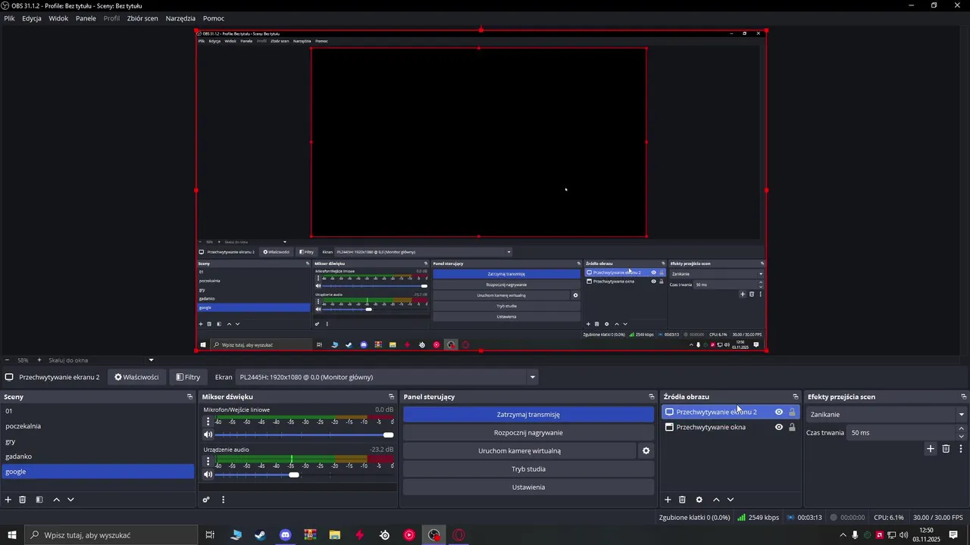Open the Ekran monitor dropdown
The width and height of the screenshot is (970, 545).
[x=386, y=377]
